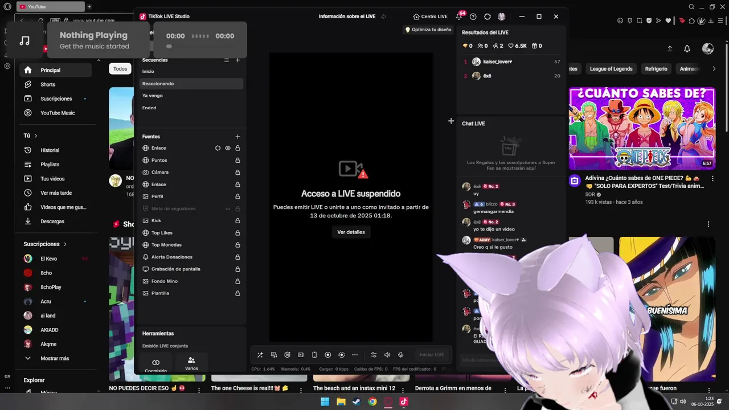Select the Ya vengo scene
Screen dimensions: 729x410
coord(192,96)
